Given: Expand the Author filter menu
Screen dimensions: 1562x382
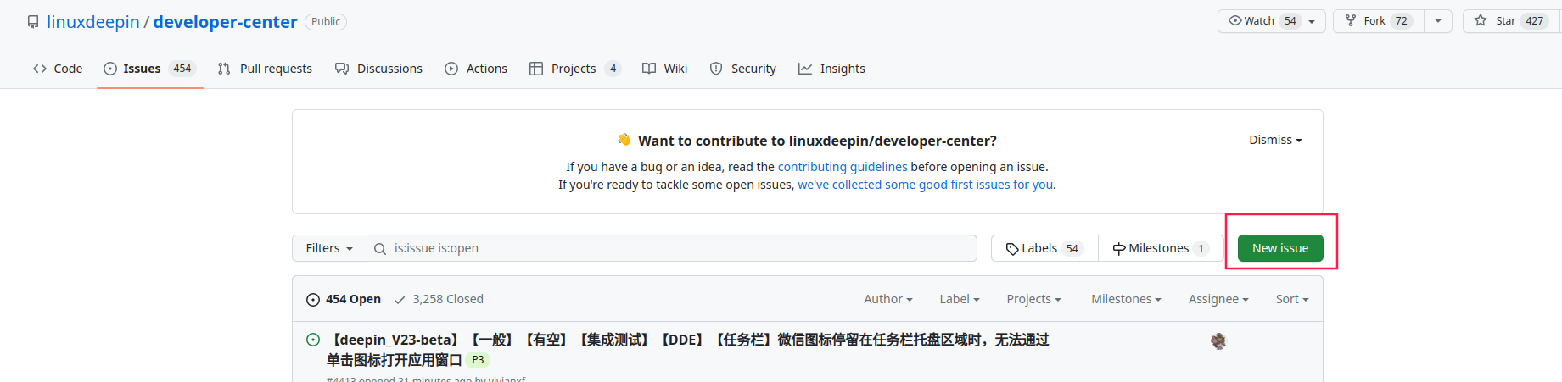Looking at the screenshot, I should 887,299.
